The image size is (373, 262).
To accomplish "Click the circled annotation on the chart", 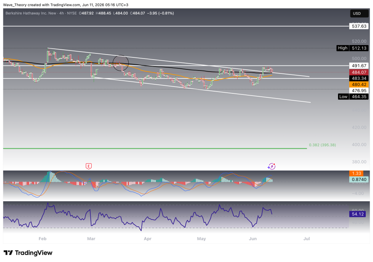I will [x=121, y=63].
